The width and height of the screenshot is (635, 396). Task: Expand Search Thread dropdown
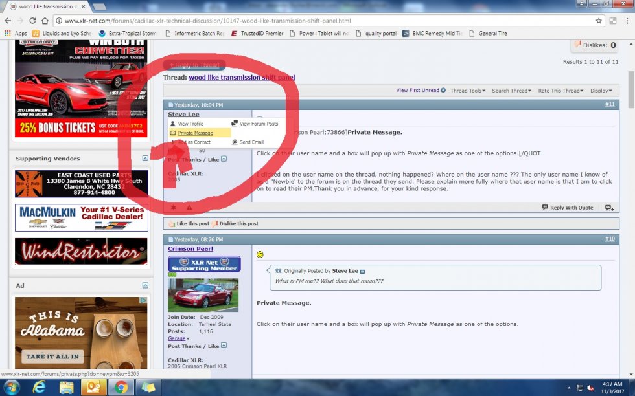click(x=511, y=91)
